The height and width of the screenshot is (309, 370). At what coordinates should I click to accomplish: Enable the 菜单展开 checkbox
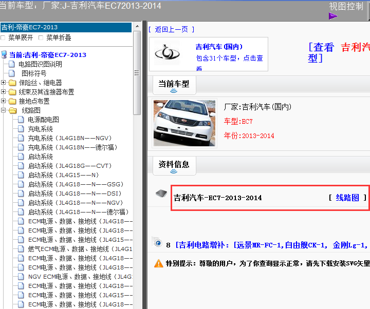(x=3, y=37)
